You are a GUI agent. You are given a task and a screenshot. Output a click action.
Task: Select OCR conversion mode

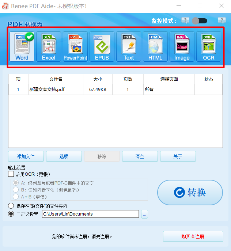point(209,46)
